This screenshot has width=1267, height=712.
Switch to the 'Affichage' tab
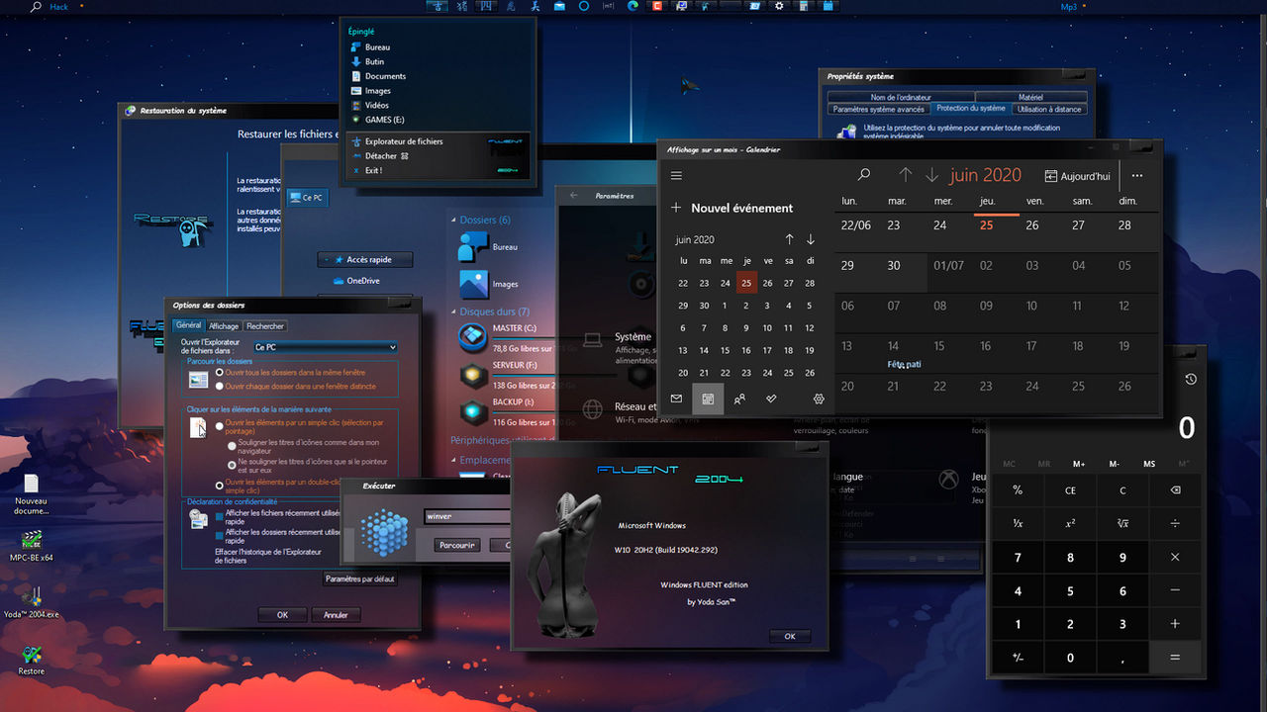click(x=224, y=325)
